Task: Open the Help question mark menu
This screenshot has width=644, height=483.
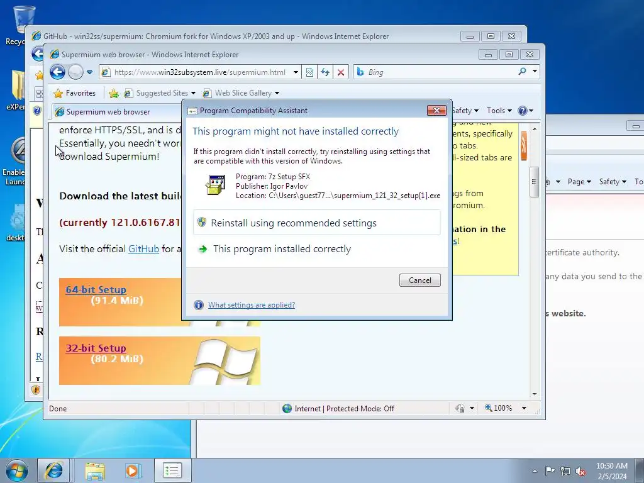Action: point(525,111)
